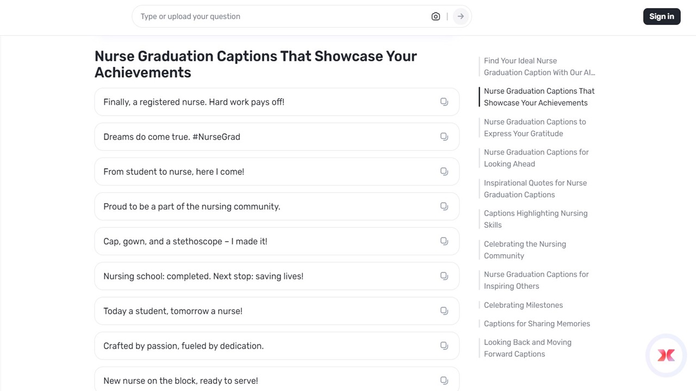Copy the "Nursing school: completed" caption
Viewport: 696px width, 391px height.
tap(444, 276)
